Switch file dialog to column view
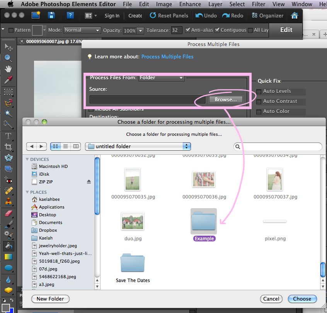The image size is (327, 313). click(76, 146)
